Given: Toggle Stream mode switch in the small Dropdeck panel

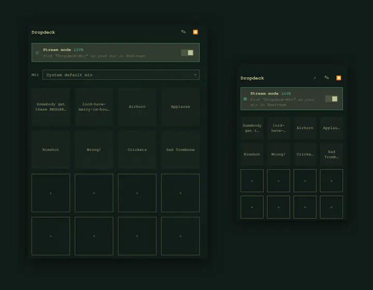Looking at the screenshot, I should coord(332,99).
